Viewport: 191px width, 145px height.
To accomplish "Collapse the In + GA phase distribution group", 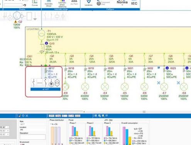I will (51, 124).
